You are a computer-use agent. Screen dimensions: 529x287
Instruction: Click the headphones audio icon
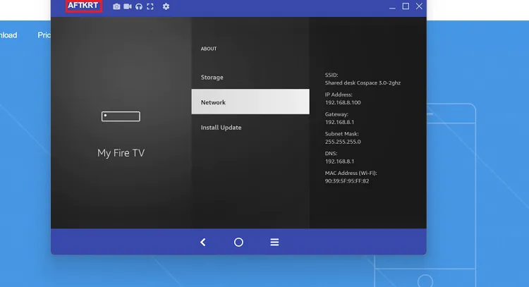(139, 6)
